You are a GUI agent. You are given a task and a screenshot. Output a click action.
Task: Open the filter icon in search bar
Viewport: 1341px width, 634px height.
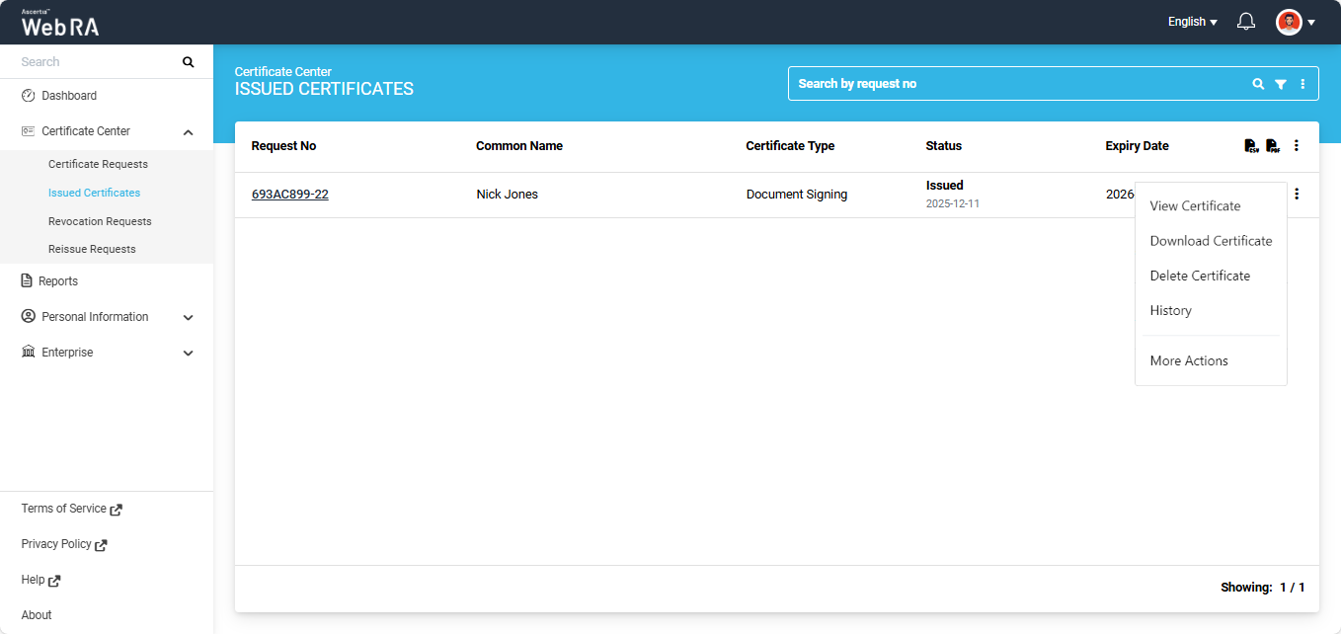[1281, 85]
